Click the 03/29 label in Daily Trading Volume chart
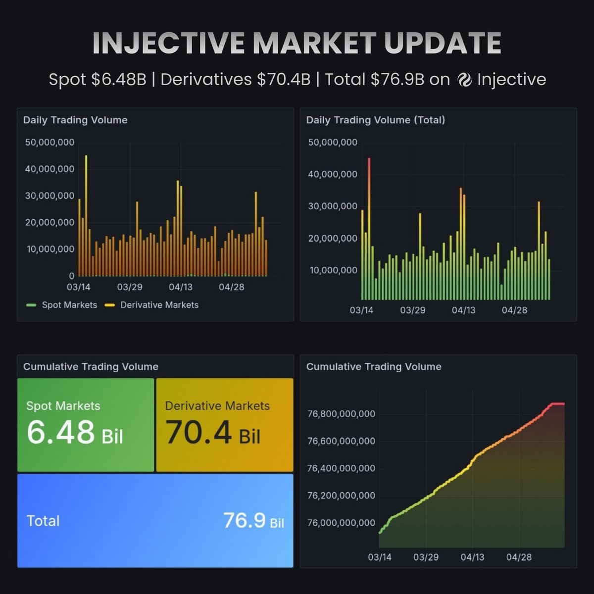 [130, 287]
